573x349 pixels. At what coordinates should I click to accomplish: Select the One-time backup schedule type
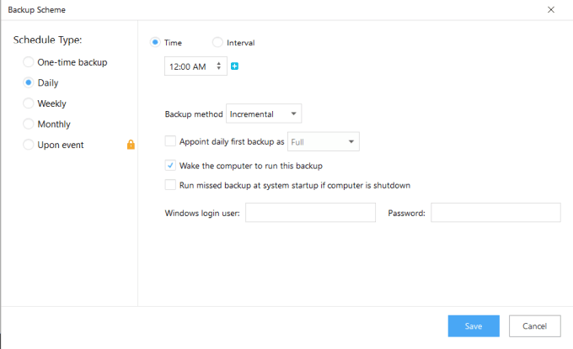coord(29,62)
